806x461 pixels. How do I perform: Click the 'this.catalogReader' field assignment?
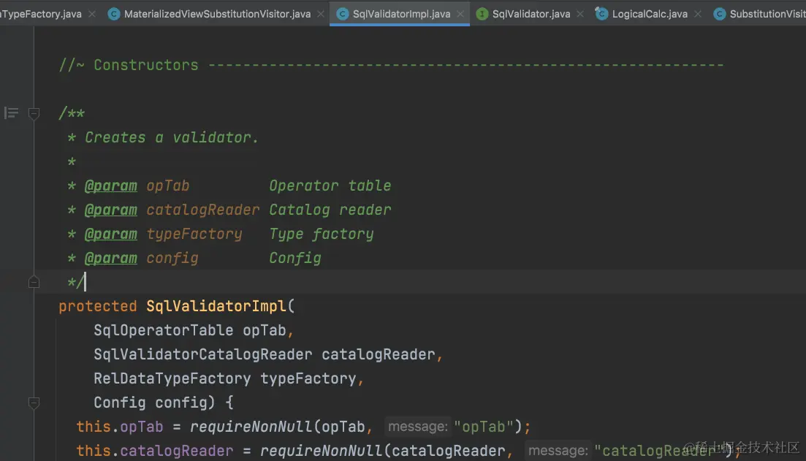pyautogui.click(x=155, y=452)
